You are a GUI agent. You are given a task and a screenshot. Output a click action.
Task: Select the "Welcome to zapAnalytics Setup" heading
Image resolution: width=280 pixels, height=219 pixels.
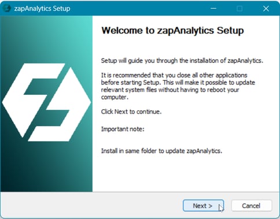pyautogui.click(x=172, y=31)
